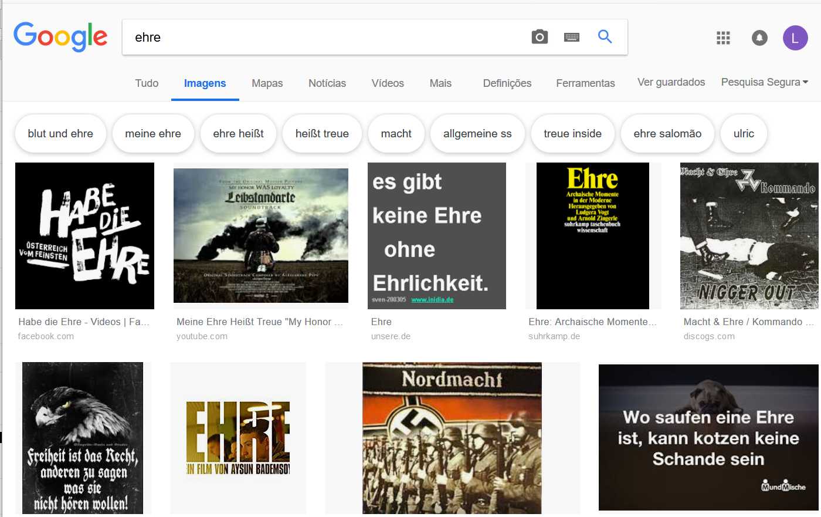The width and height of the screenshot is (821, 517).
Task: Click the Ver guardados link
Action: coord(671,82)
